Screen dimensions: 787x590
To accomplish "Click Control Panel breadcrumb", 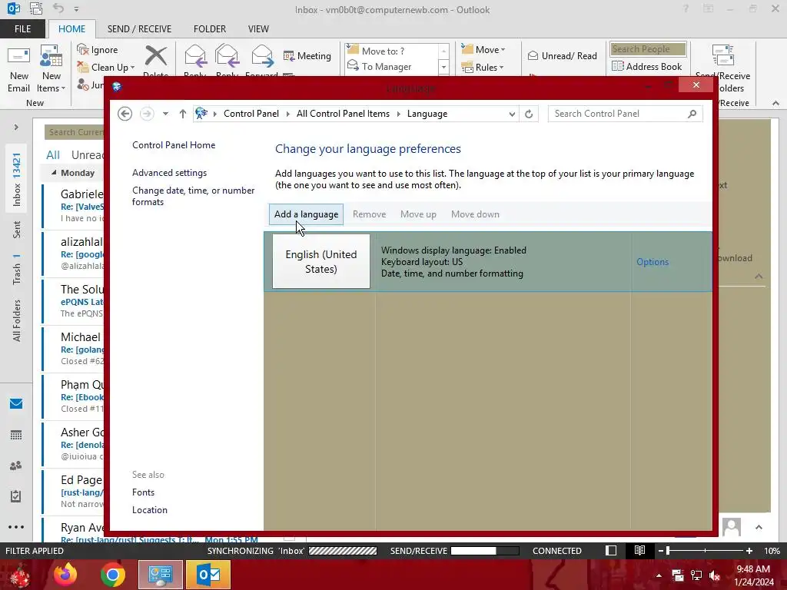I will [251, 114].
